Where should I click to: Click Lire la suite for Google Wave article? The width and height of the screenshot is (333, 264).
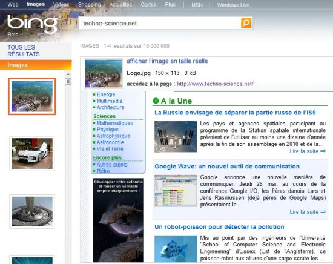(x=308, y=212)
